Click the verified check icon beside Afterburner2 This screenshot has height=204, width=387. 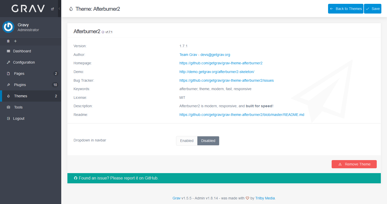[103, 32]
